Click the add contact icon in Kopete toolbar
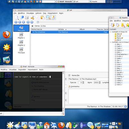Screen dimensions: 129x129 pyautogui.click(x=123, y=25)
